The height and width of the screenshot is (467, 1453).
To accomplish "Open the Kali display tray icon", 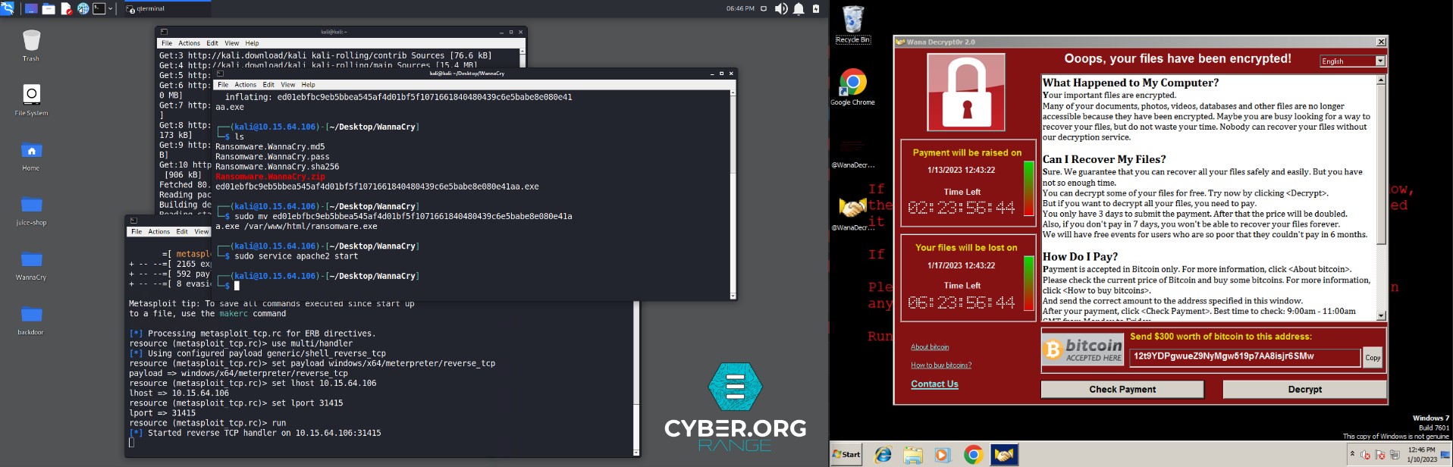I will 764,9.
